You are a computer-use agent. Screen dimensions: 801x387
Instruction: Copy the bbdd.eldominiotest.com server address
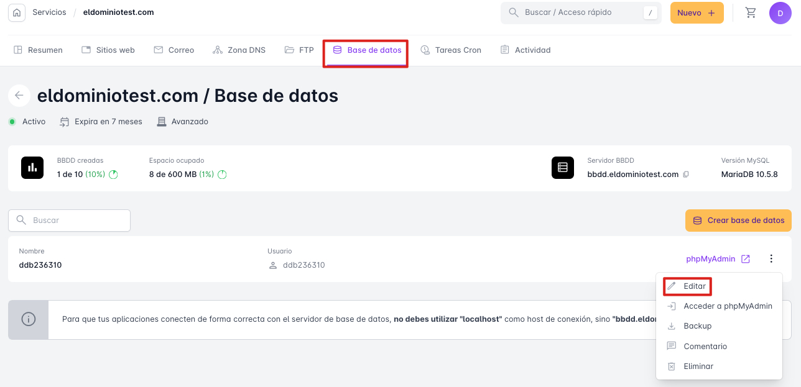click(x=686, y=175)
